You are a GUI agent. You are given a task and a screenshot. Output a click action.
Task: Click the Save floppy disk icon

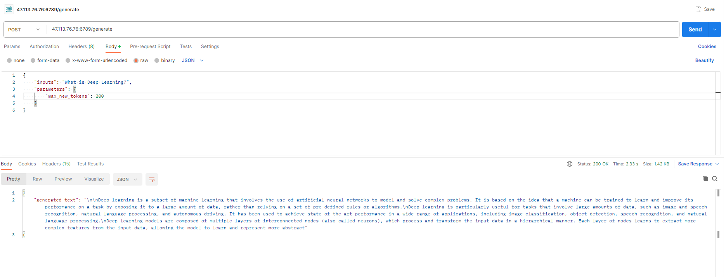[x=698, y=9]
